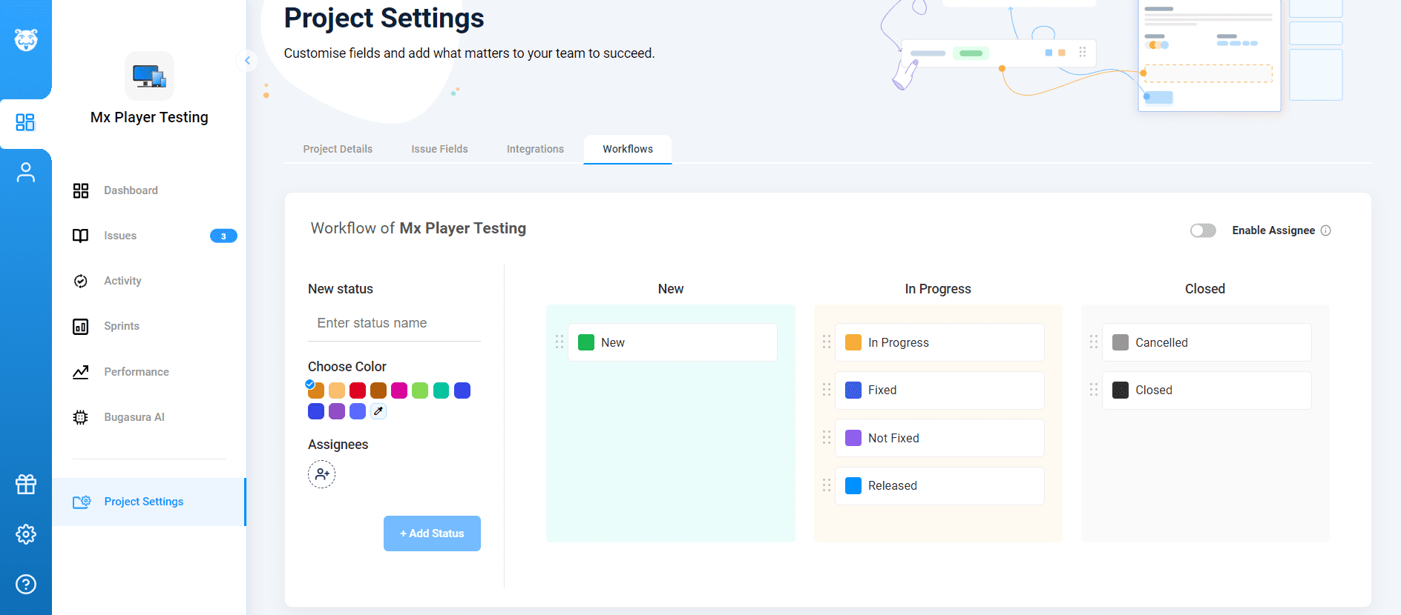This screenshot has height=615, width=1401.
Task: Click the Enable Assignee info icon
Action: pos(1326,230)
